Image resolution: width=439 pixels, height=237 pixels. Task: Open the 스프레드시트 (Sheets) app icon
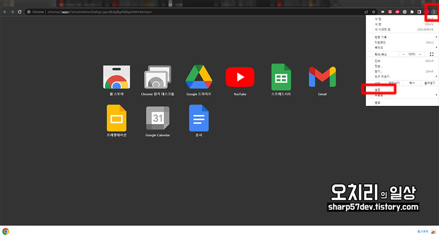(x=281, y=77)
